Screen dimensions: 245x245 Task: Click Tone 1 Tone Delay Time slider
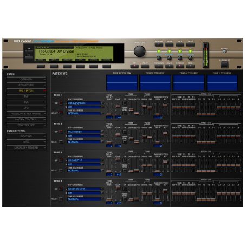pyautogui.click(x=109, y=114)
